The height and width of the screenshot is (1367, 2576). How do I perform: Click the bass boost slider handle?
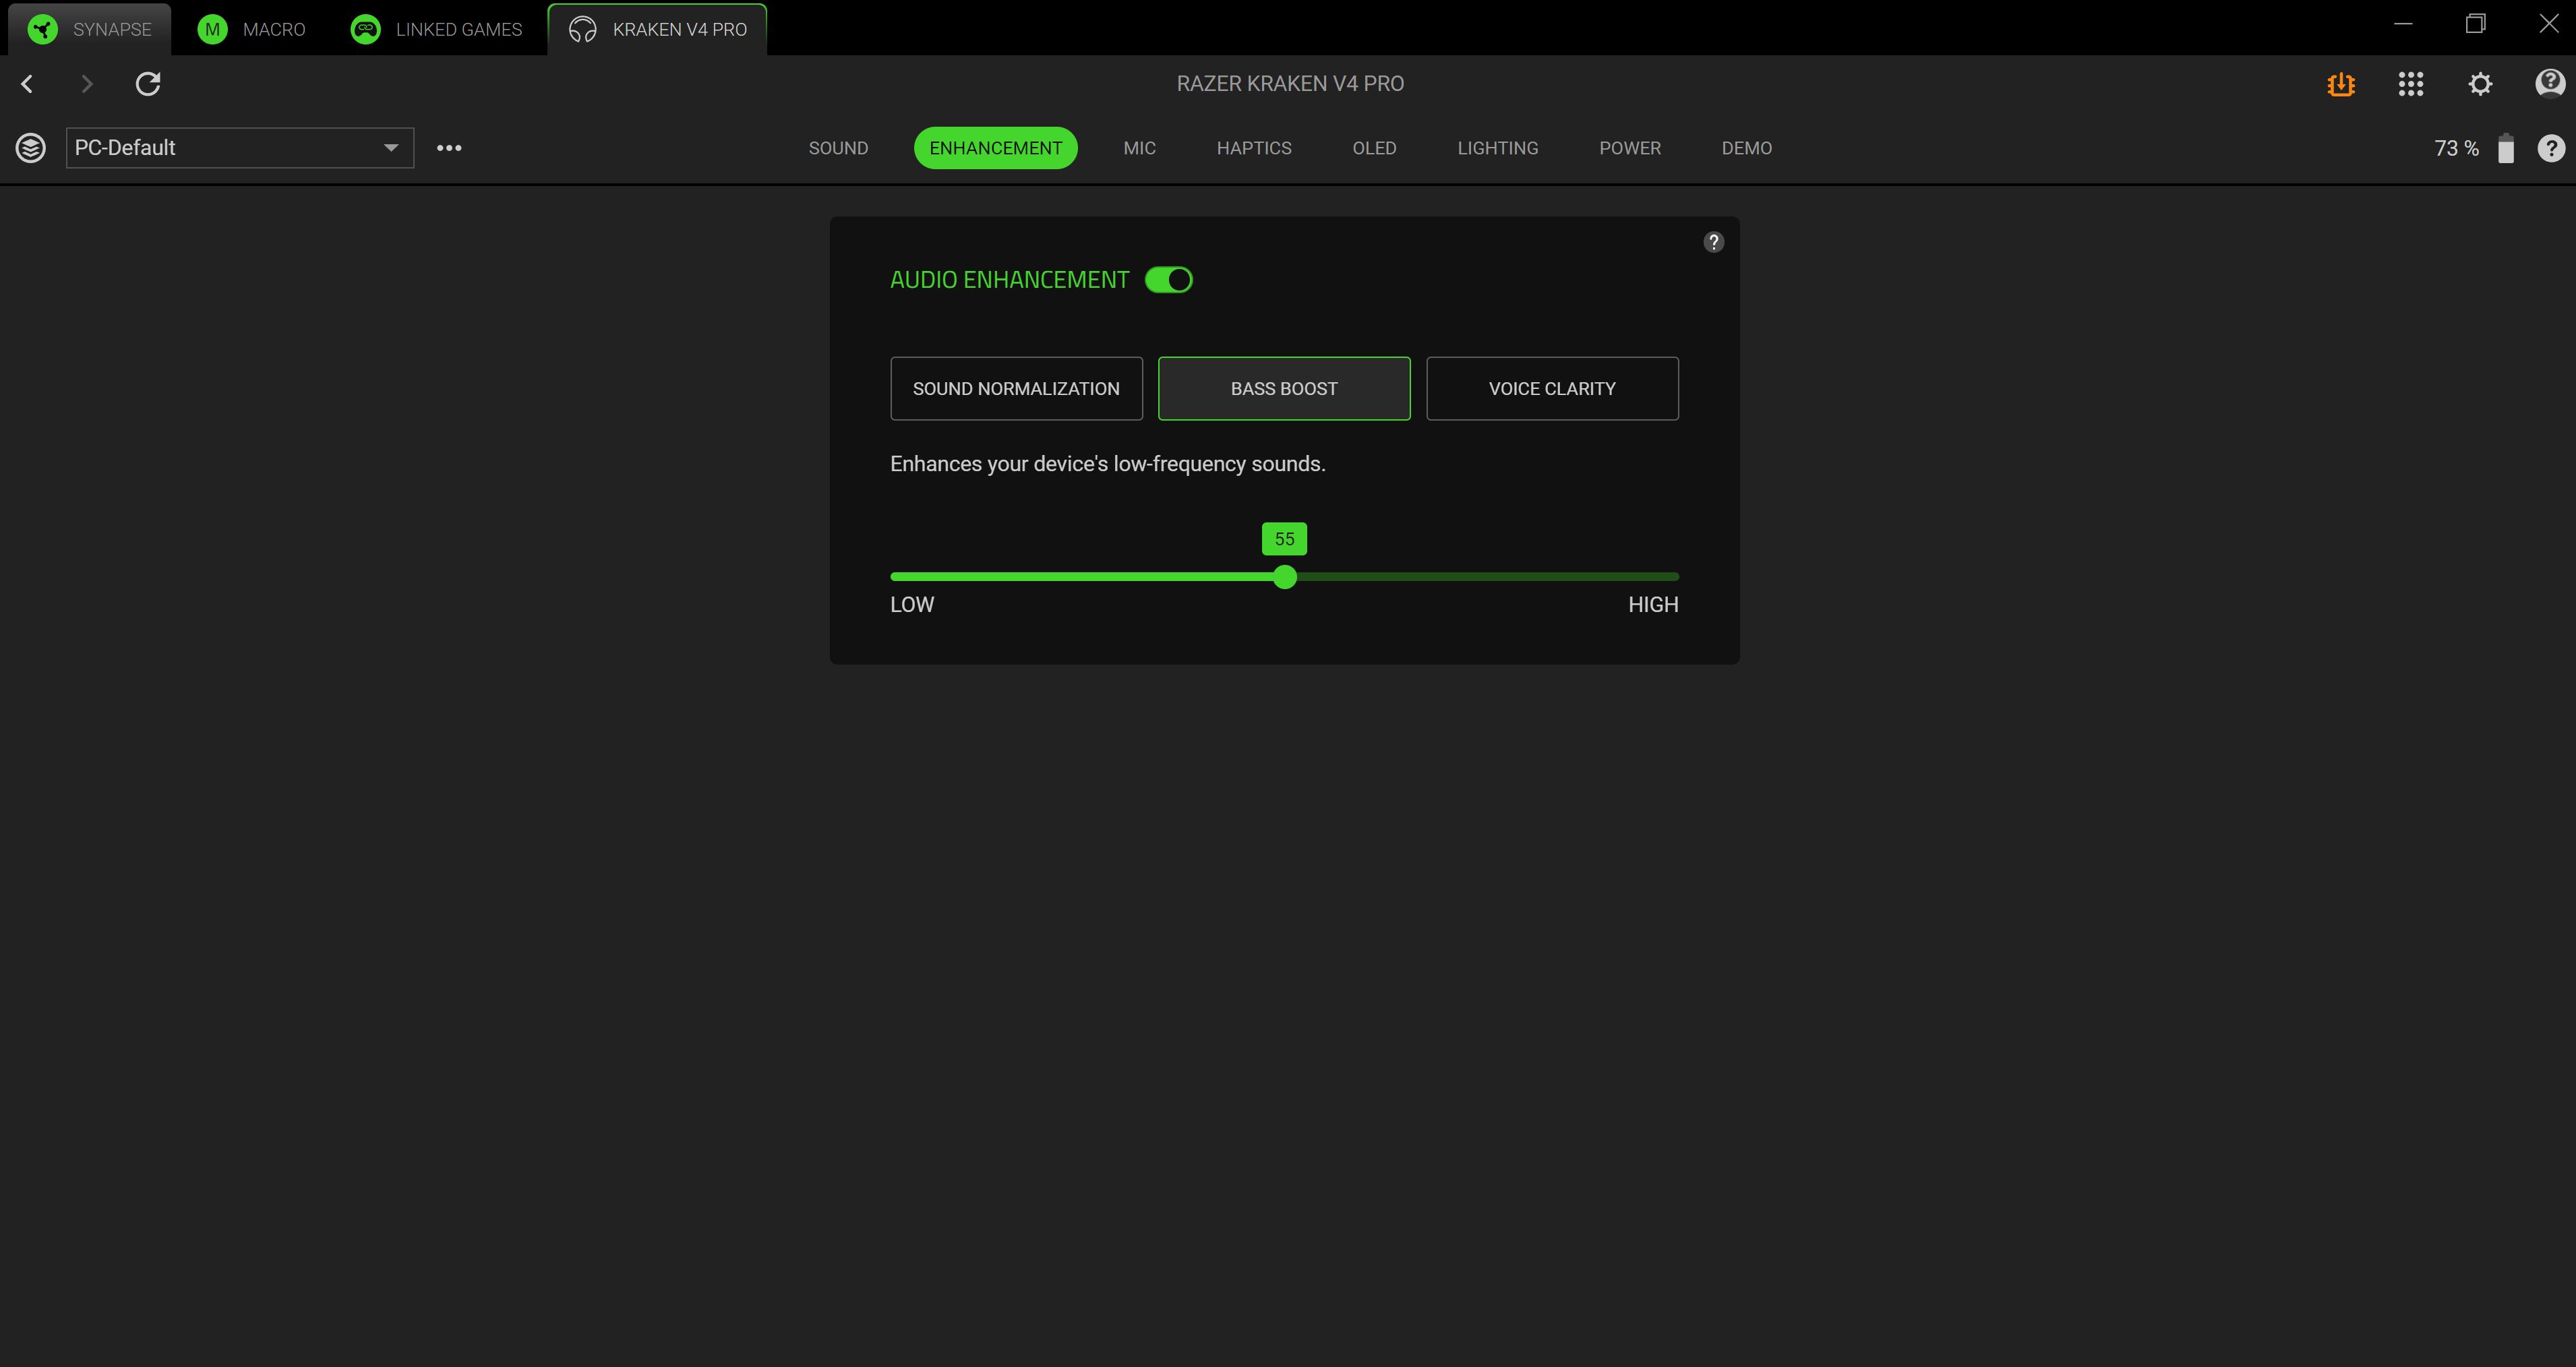point(1285,577)
